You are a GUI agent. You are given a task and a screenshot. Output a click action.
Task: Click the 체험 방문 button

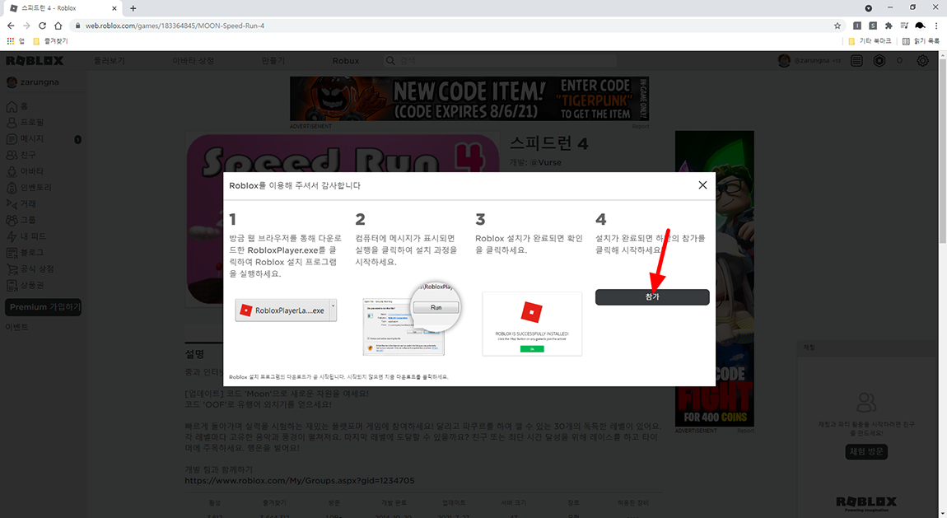click(866, 451)
